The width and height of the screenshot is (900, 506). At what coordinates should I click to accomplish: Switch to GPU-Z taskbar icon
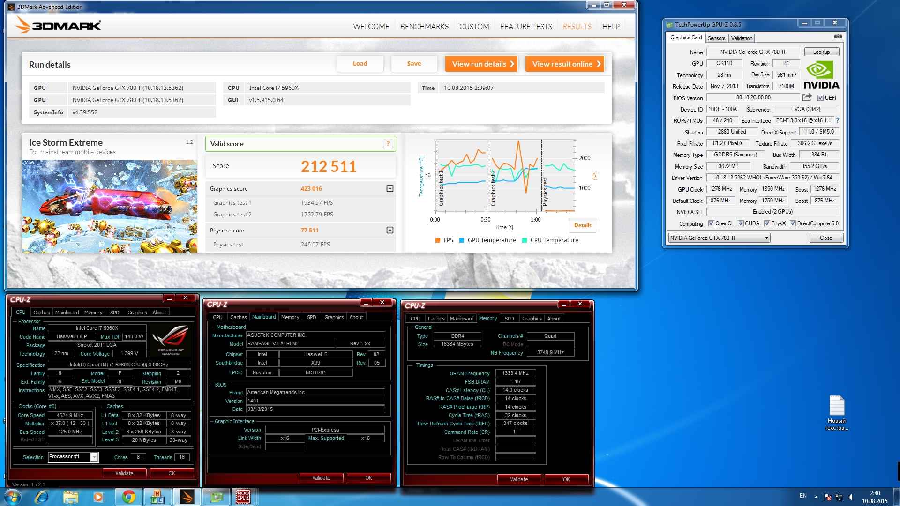coord(216,497)
